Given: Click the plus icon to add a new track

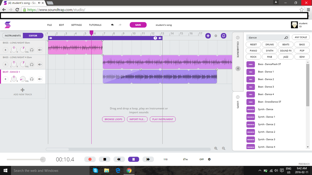Looking at the screenshot, I should click(x=23, y=90).
